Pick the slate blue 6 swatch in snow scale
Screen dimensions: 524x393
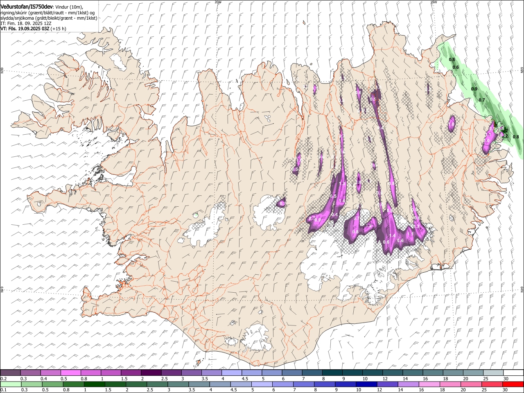pyautogui.click(x=292, y=373)
